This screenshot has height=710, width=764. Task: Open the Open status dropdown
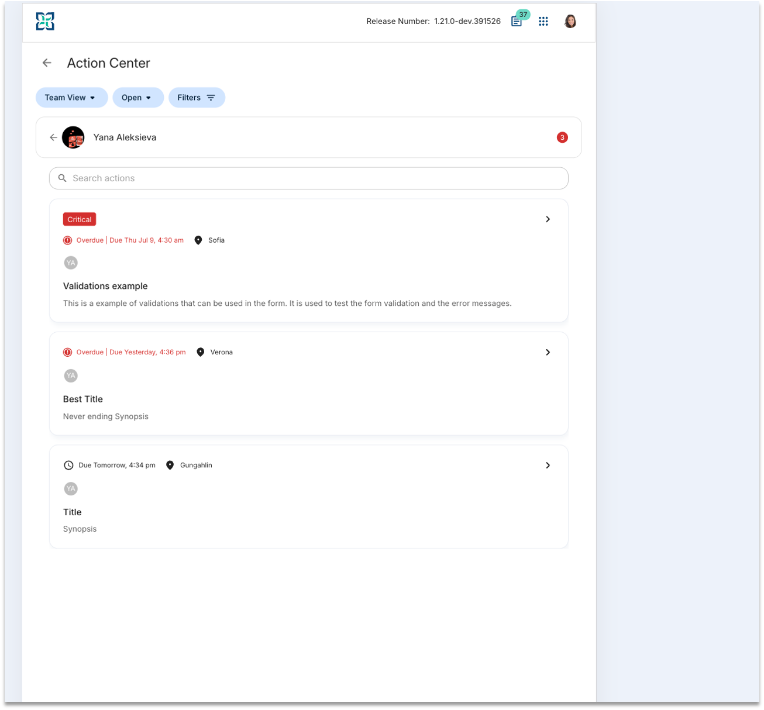[x=138, y=98]
